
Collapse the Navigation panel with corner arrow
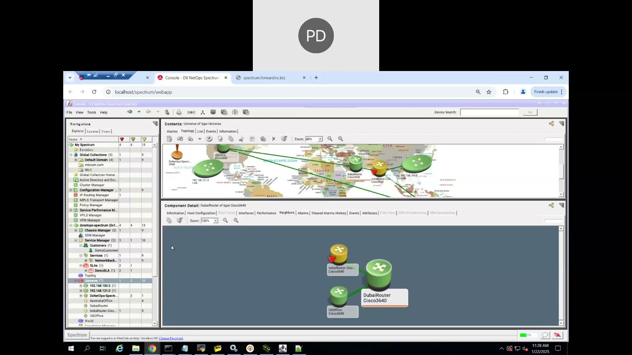point(155,124)
